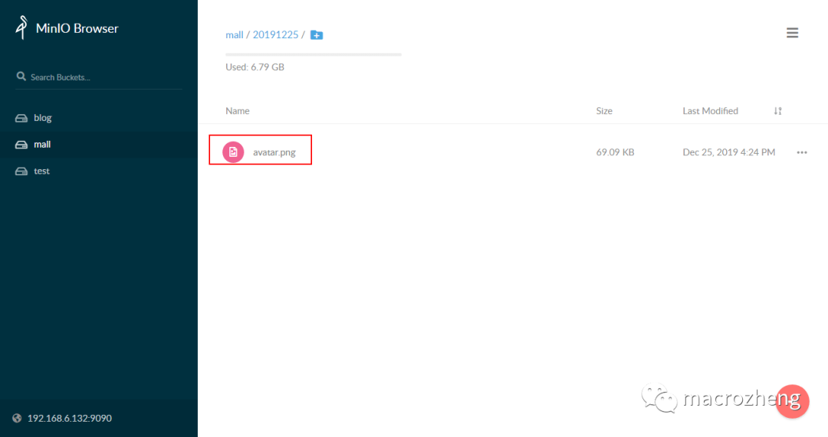Click the drive icon beside test bucket

click(x=21, y=171)
